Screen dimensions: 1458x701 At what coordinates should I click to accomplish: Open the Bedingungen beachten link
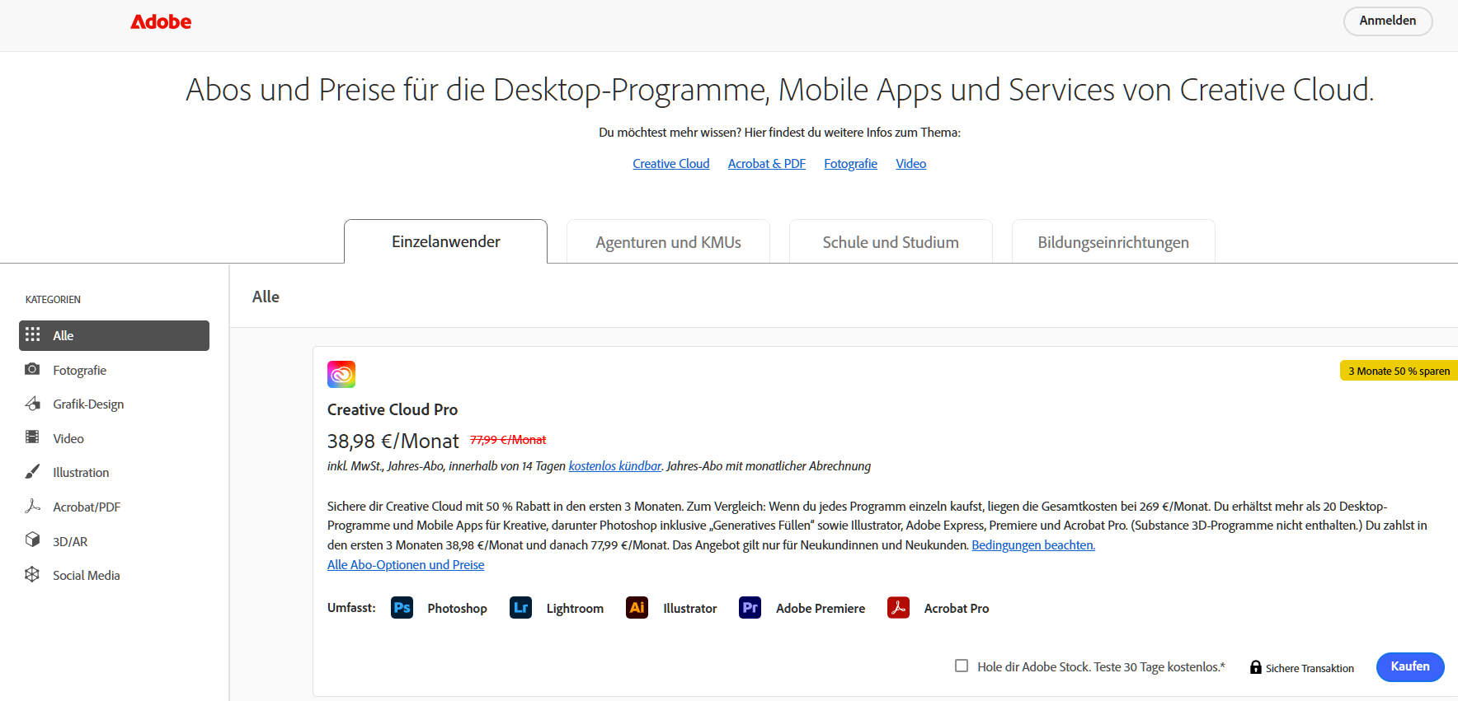click(x=1033, y=545)
